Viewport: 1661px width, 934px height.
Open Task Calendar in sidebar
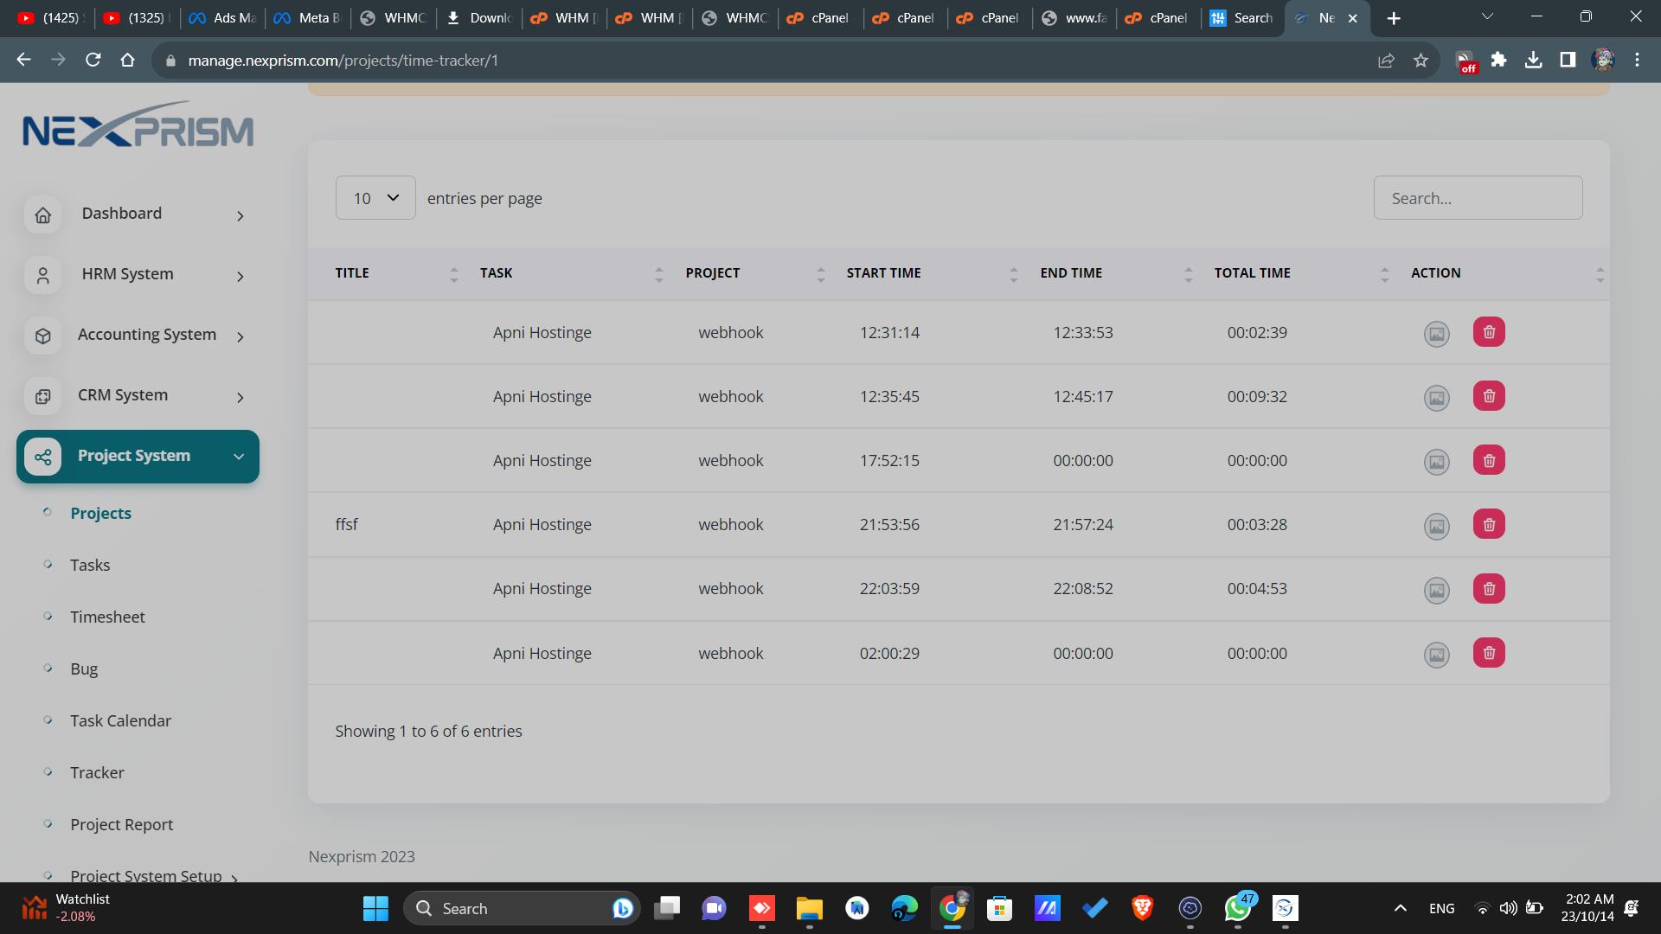[x=120, y=720]
